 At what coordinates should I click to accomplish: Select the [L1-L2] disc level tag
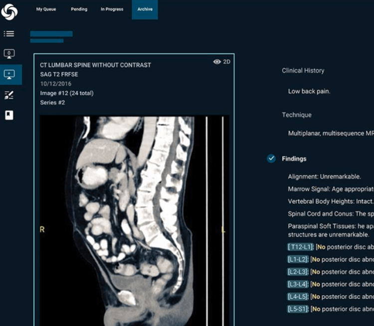click(x=298, y=259)
